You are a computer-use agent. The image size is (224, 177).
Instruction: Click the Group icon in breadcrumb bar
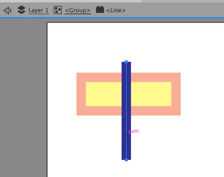pyautogui.click(x=58, y=10)
